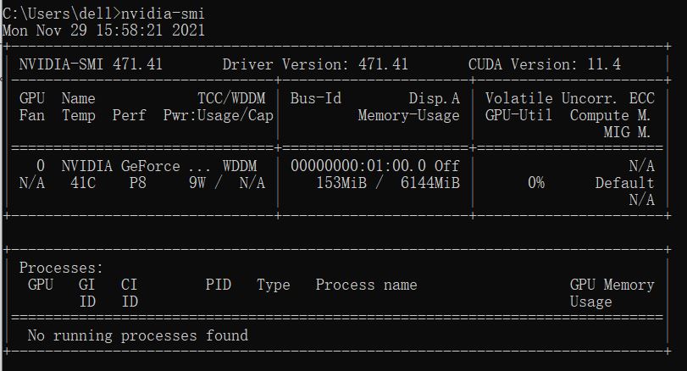Click the 00000000:01:00.0 bus id
This screenshot has width=687, height=371.
tap(358, 166)
